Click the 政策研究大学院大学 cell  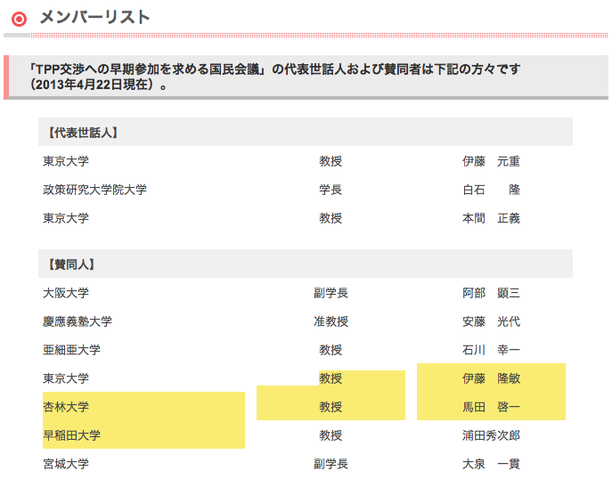click(94, 190)
